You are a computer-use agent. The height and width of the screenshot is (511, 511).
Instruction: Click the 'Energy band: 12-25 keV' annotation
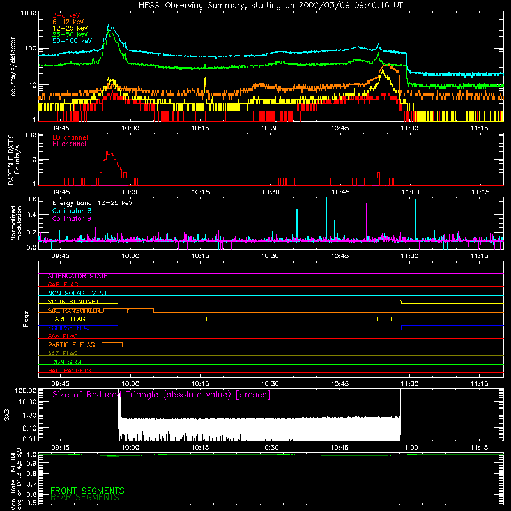(93, 203)
